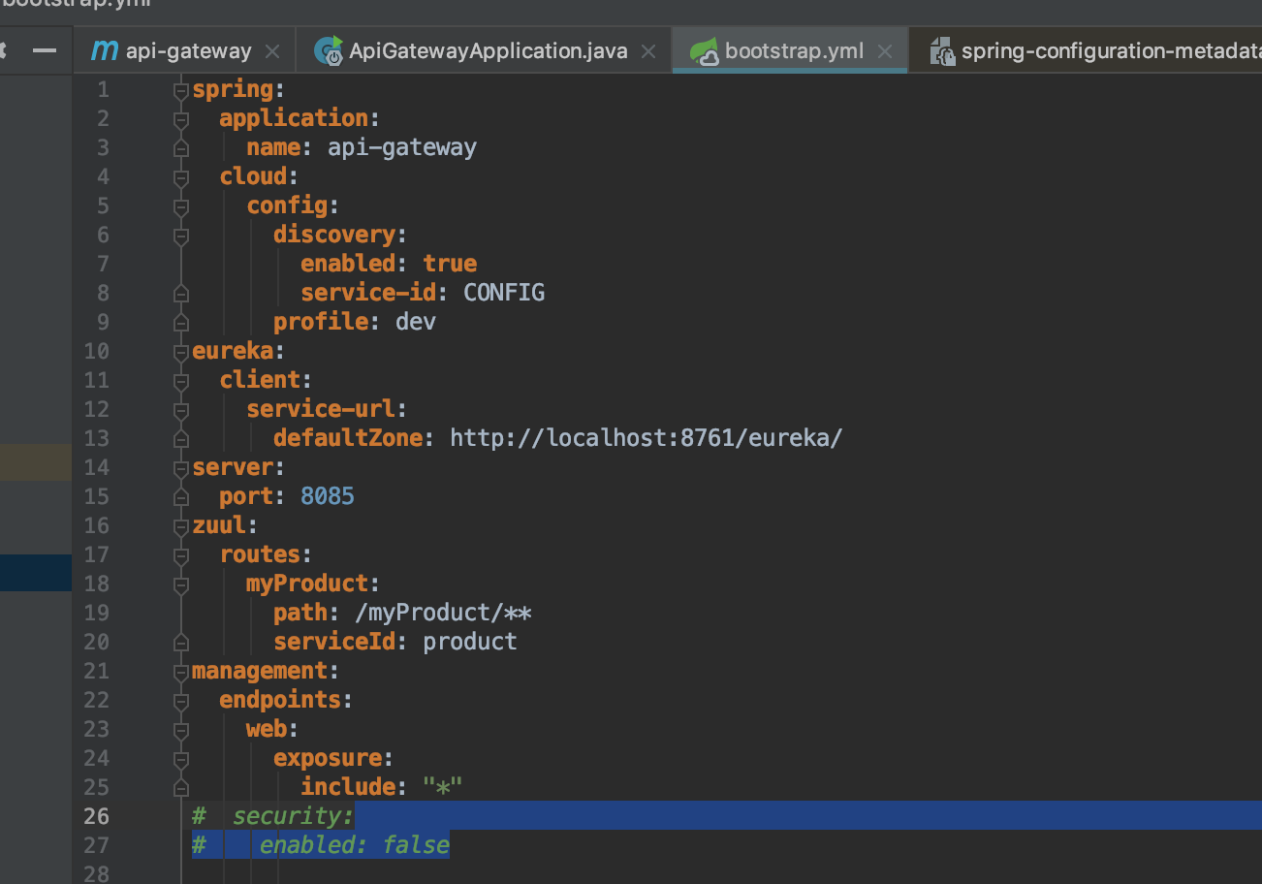
Task: Close the ApiGatewayApplication.java tab
Action: [649, 51]
